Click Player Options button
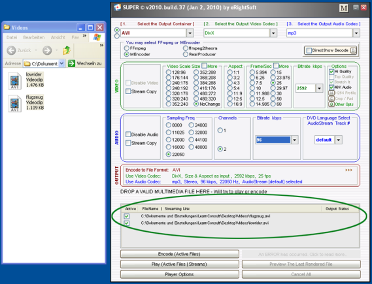This screenshot has width=372, height=284. coord(179,274)
